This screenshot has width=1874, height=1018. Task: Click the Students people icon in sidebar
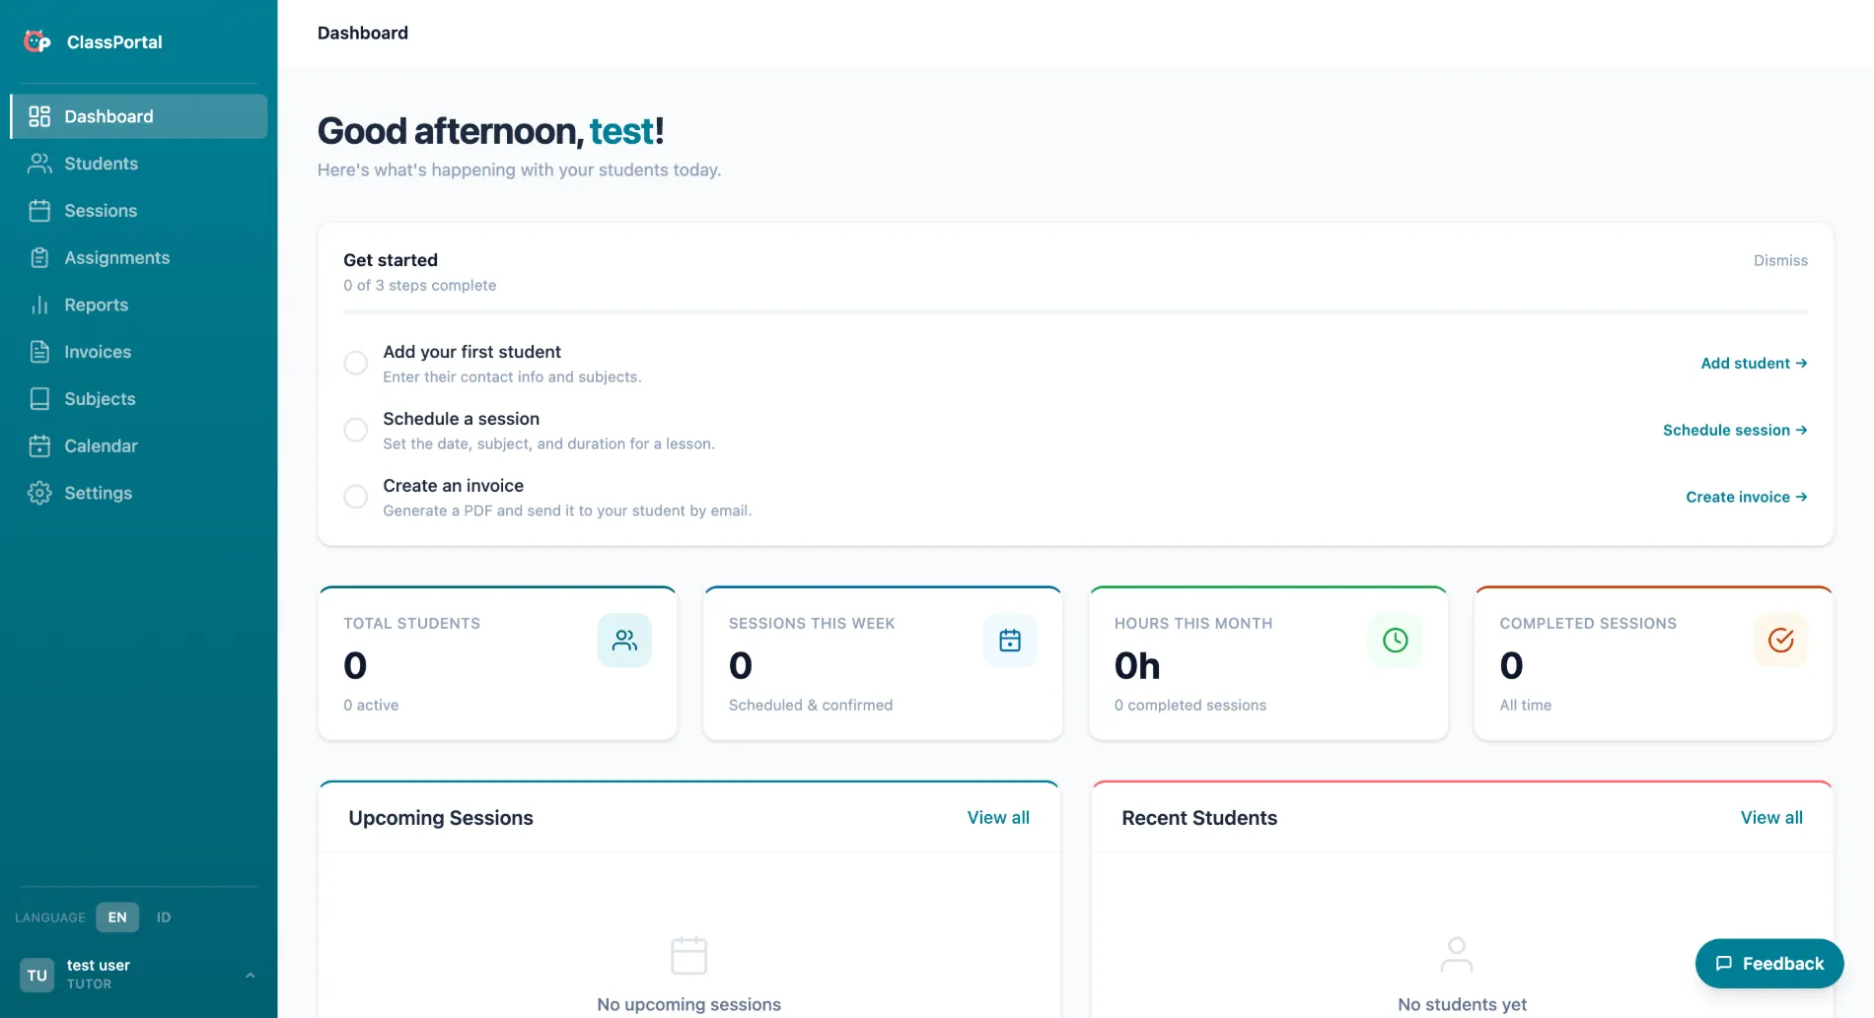[39, 164]
